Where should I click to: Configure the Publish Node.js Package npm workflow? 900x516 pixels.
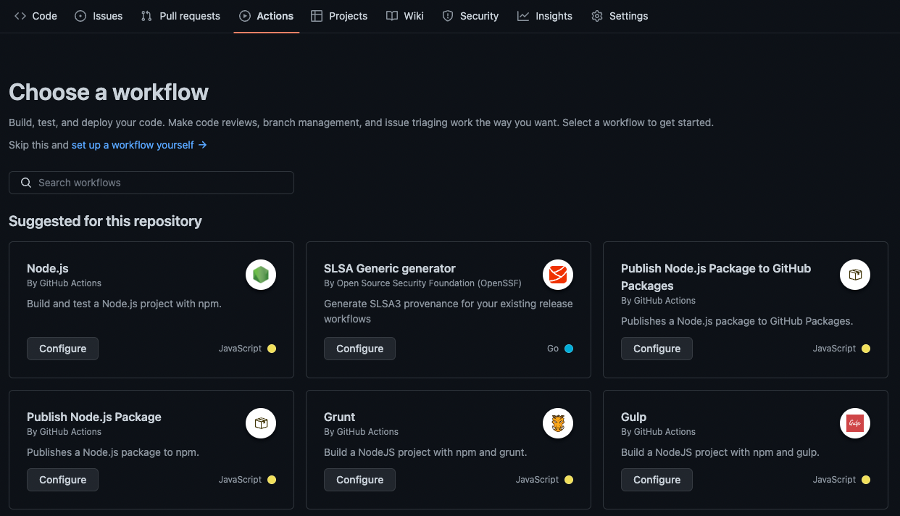[62, 480]
